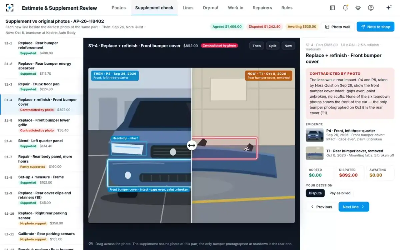Switch view to Now
Image resolution: width=400 pixels, height=250 pixels.
(x=288, y=46)
